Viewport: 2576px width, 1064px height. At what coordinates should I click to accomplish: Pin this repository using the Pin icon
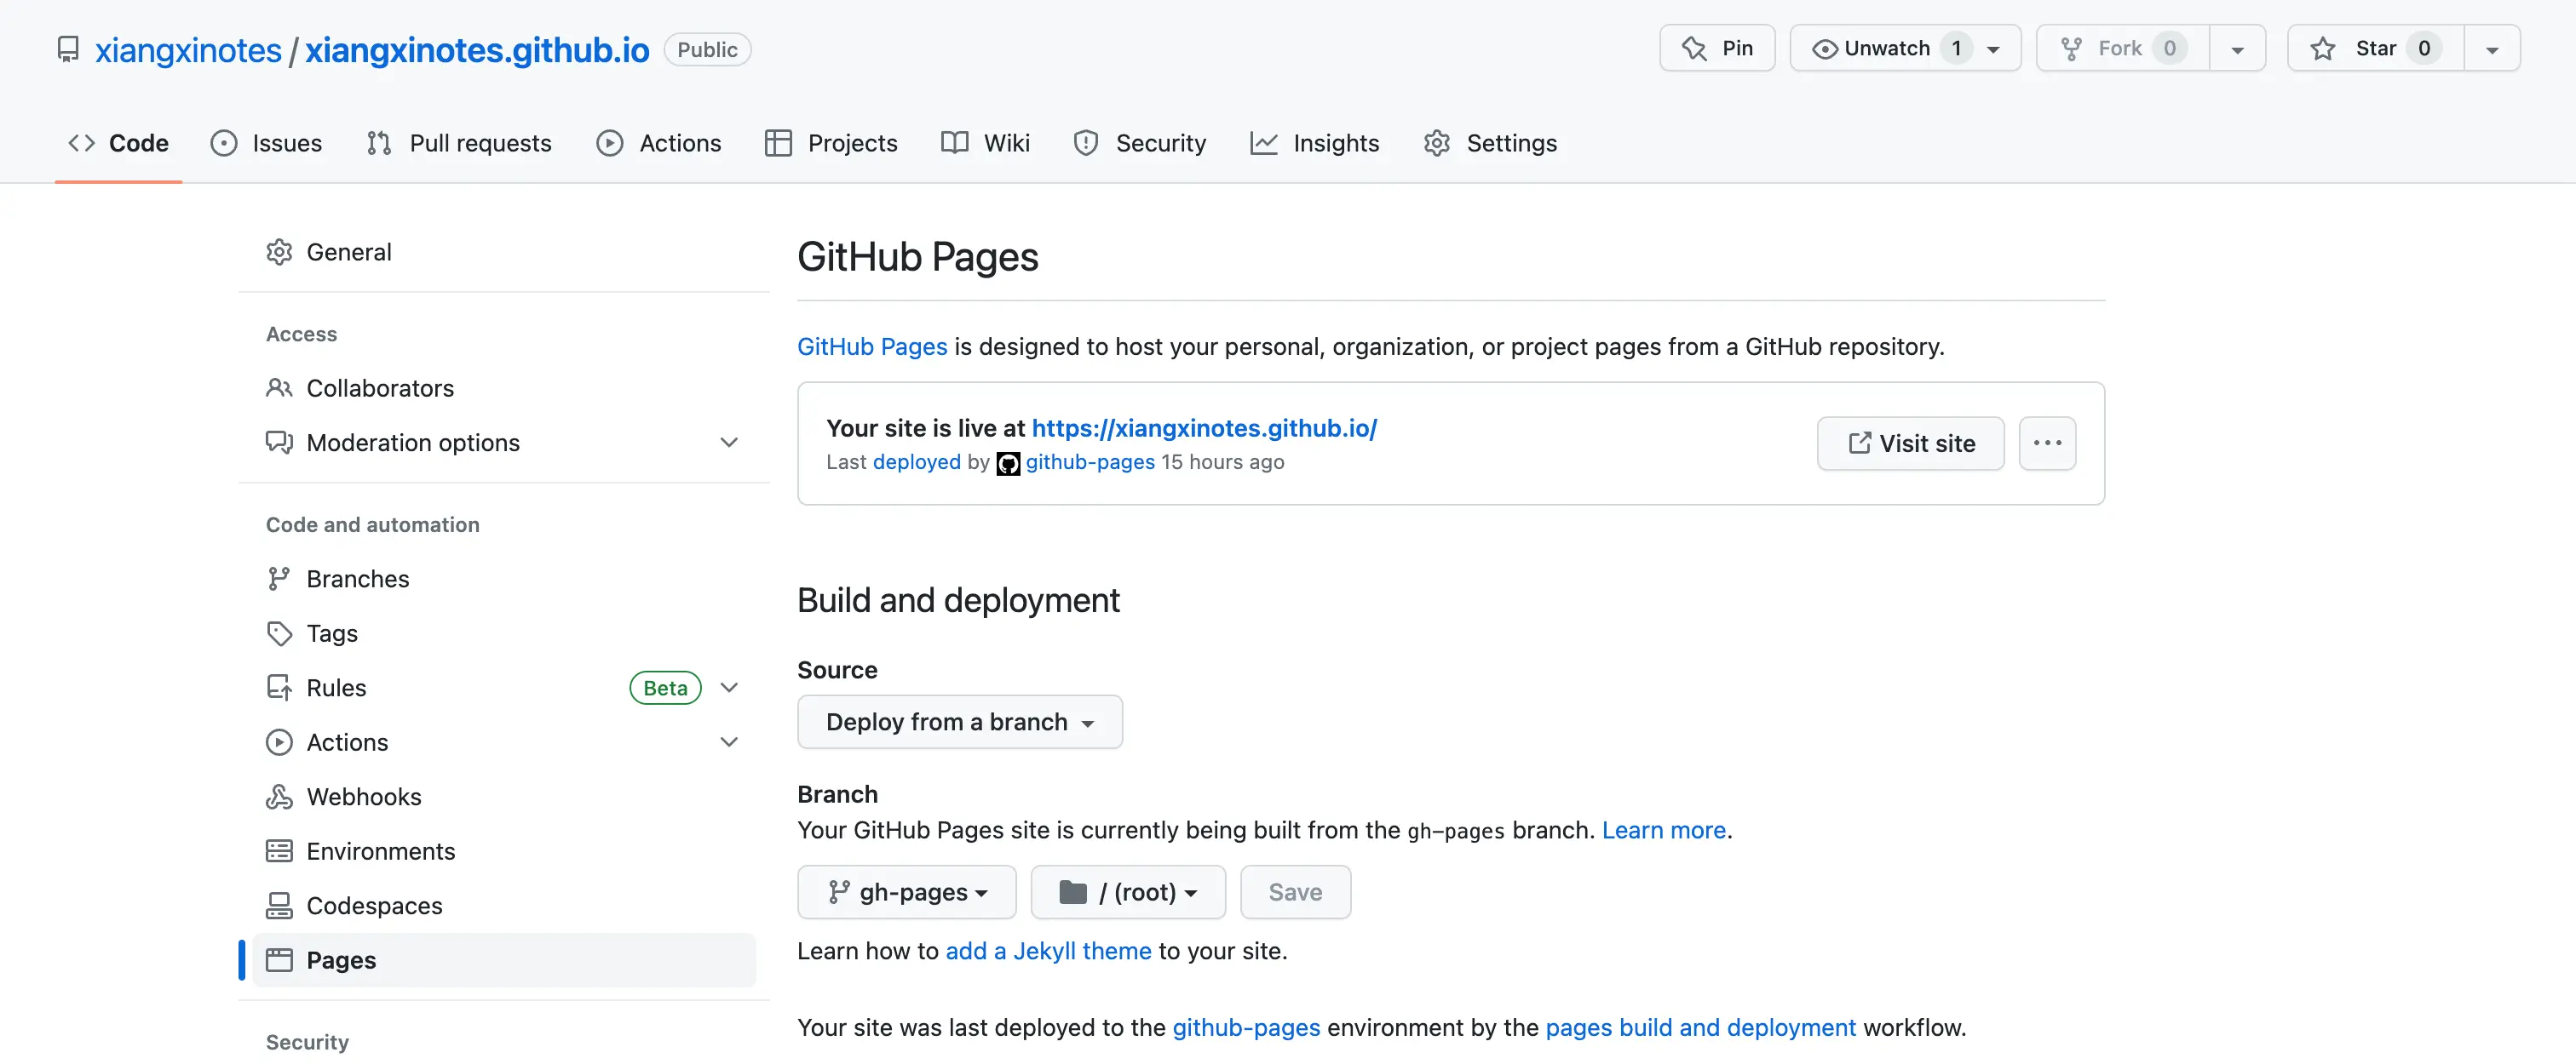[1694, 47]
